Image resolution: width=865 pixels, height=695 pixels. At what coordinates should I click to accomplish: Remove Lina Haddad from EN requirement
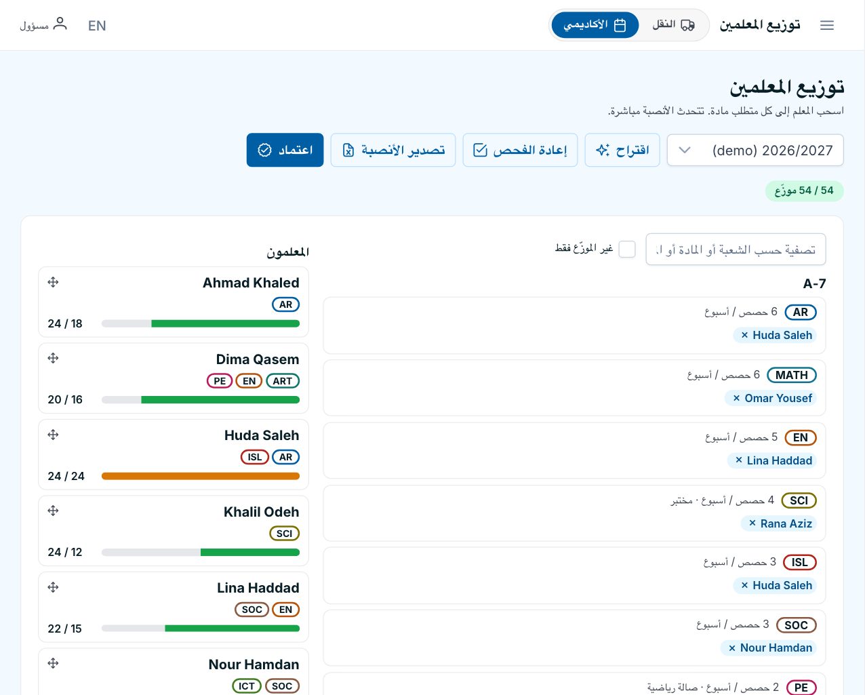point(739,460)
